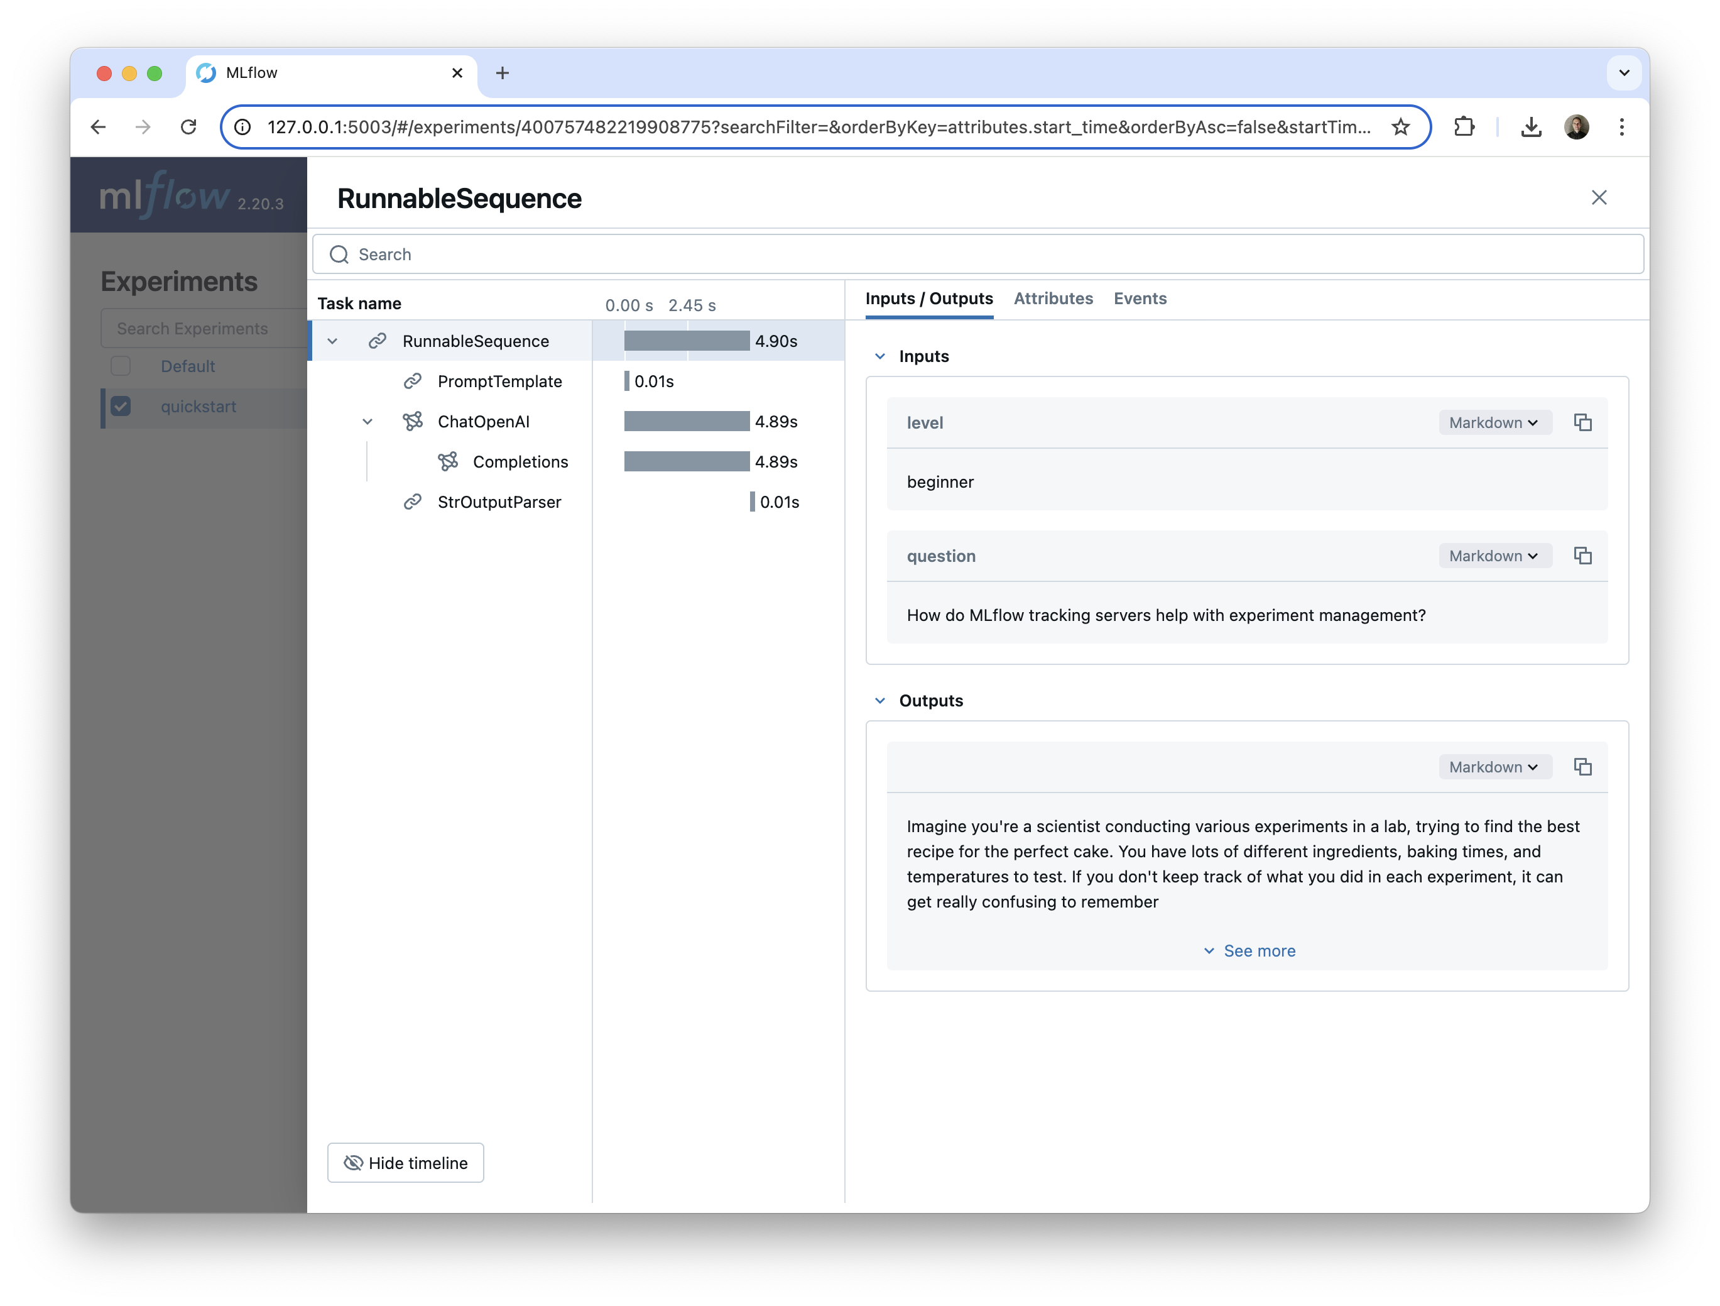Collapse the ChatOpenAI tree node
Viewport: 1720px width, 1306px height.
pyautogui.click(x=367, y=422)
